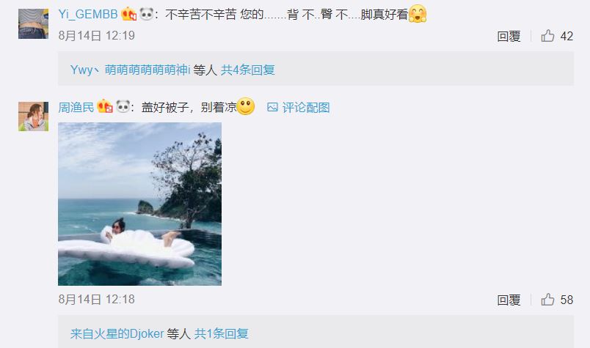Open the 周渔民 username link

76,108
